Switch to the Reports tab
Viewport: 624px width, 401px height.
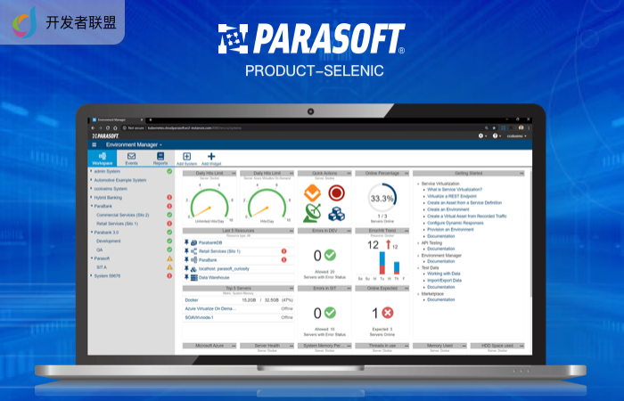pos(160,159)
